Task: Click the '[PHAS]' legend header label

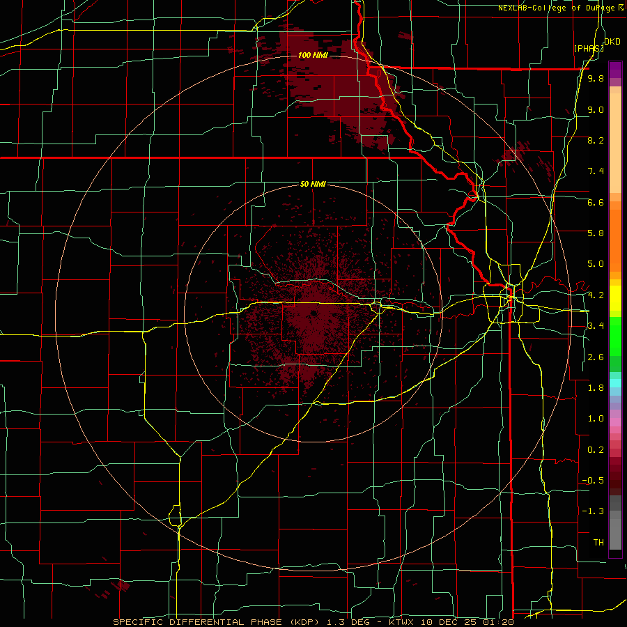Action: [589, 48]
